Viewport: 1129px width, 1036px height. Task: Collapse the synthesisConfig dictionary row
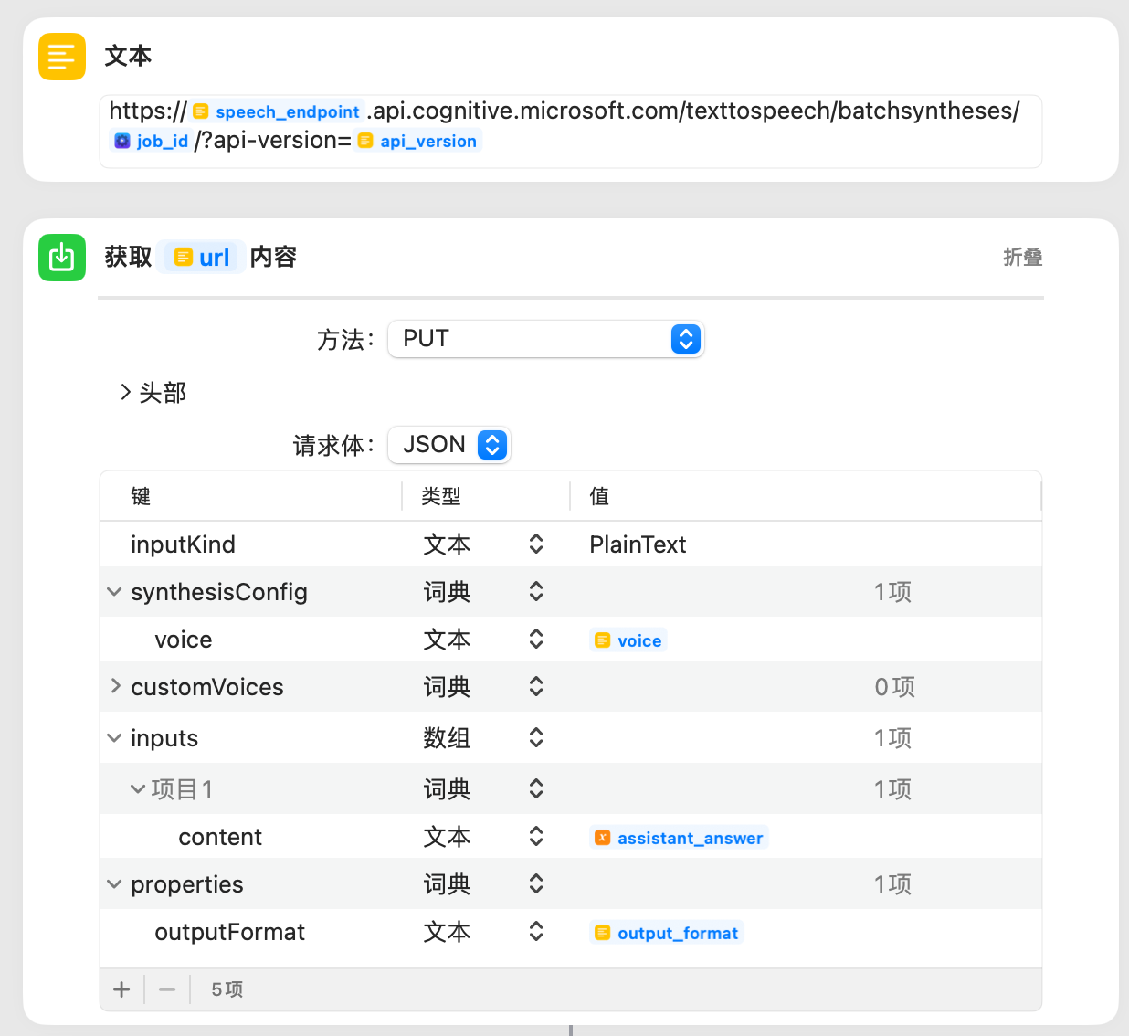click(x=114, y=592)
